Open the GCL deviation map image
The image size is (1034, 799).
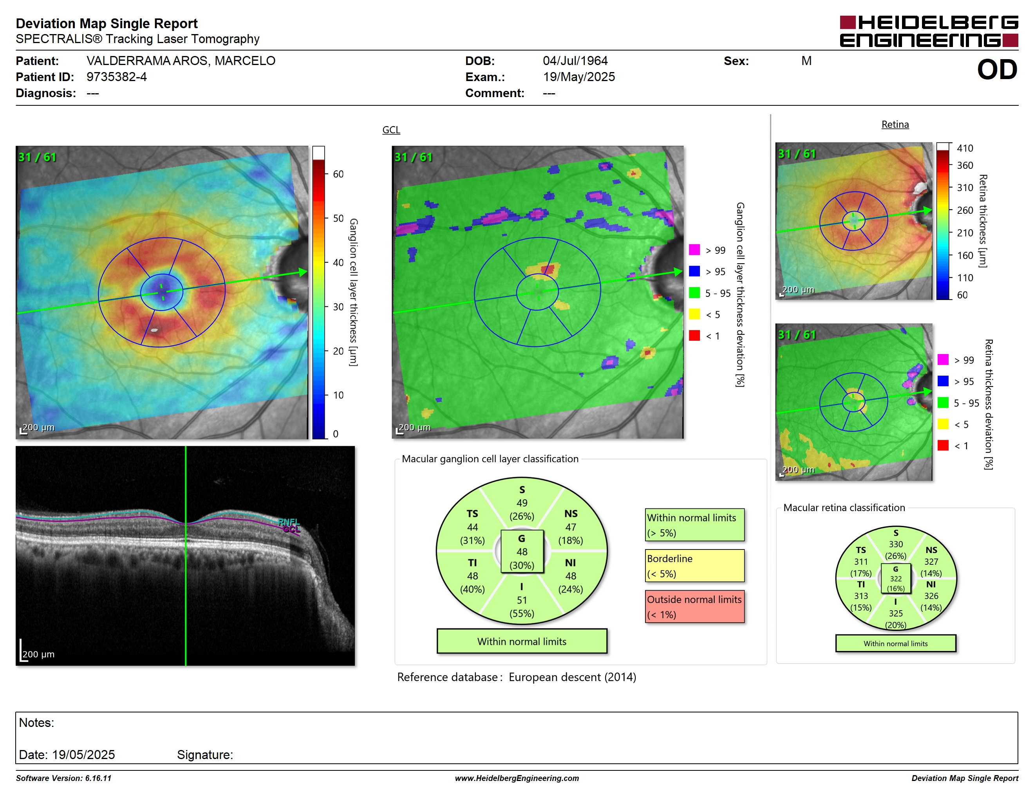point(538,293)
